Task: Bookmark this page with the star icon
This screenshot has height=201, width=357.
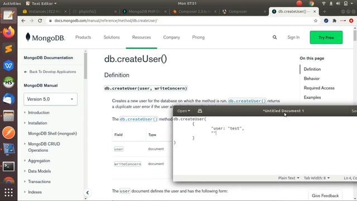Action: (x=316, y=21)
